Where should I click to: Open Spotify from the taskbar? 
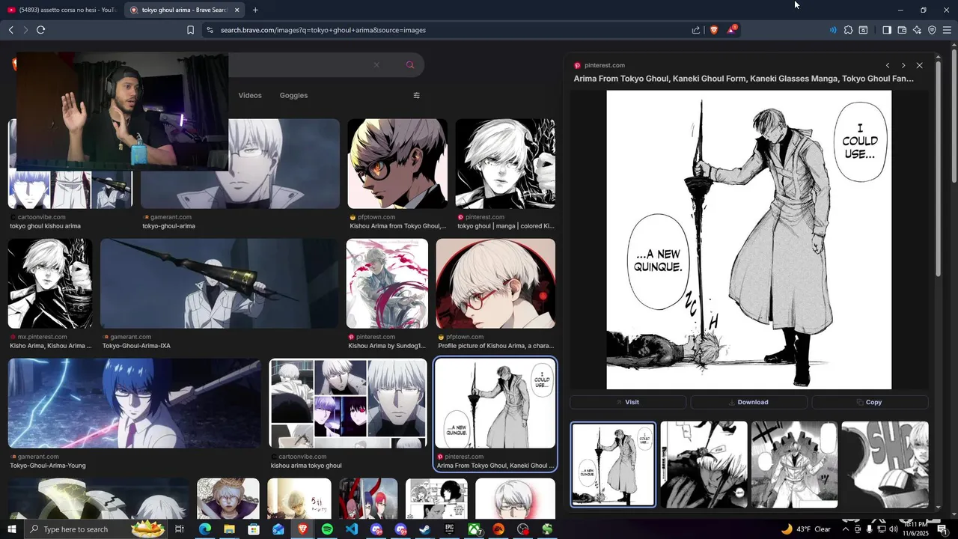point(327,529)
